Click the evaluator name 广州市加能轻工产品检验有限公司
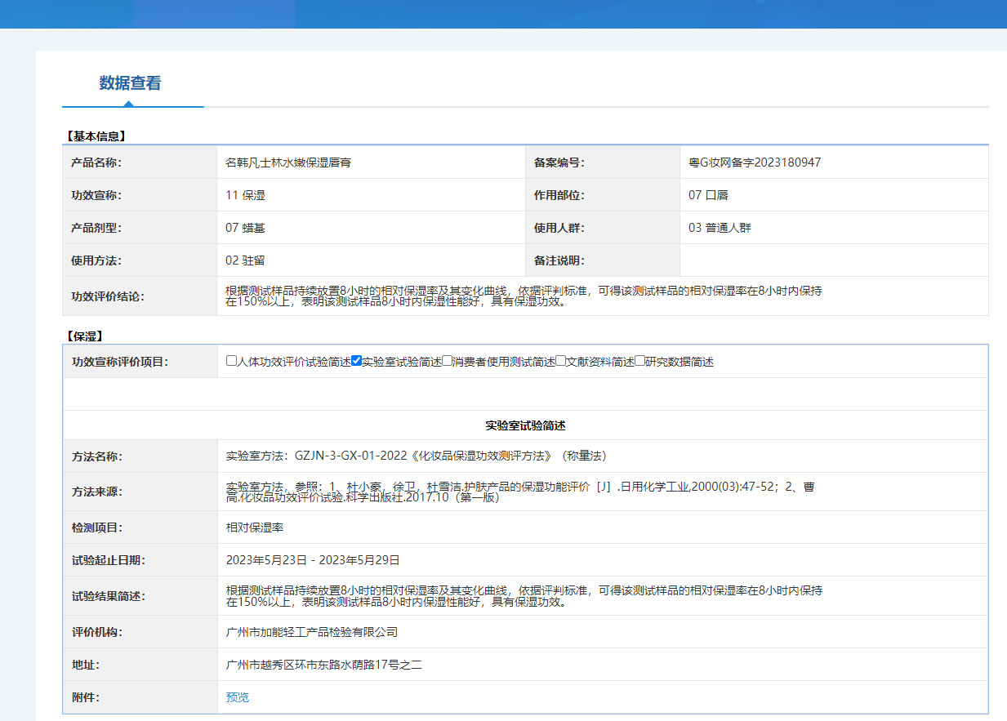Screen dimensions: 1007x721 (311, 632)
